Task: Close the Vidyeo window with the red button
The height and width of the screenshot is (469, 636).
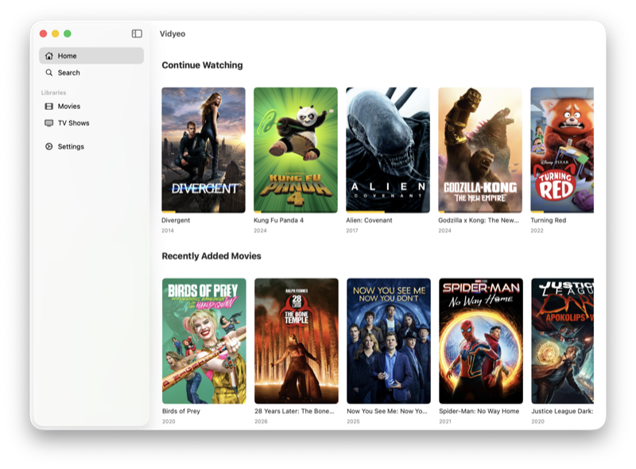Action: point(44,33)
